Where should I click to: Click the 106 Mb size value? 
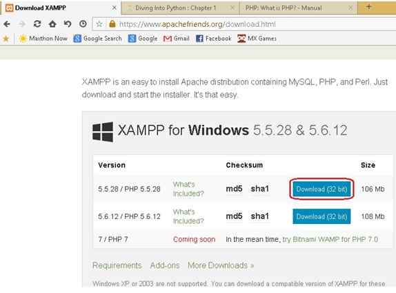tap(373, 189)
